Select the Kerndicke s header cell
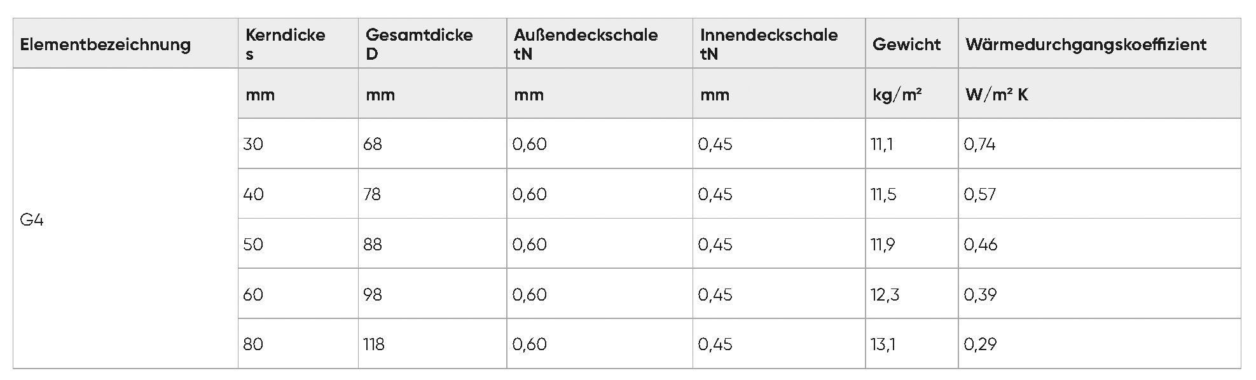Image resolution: width=1256 pixels, height=380 pixels. 286,44
